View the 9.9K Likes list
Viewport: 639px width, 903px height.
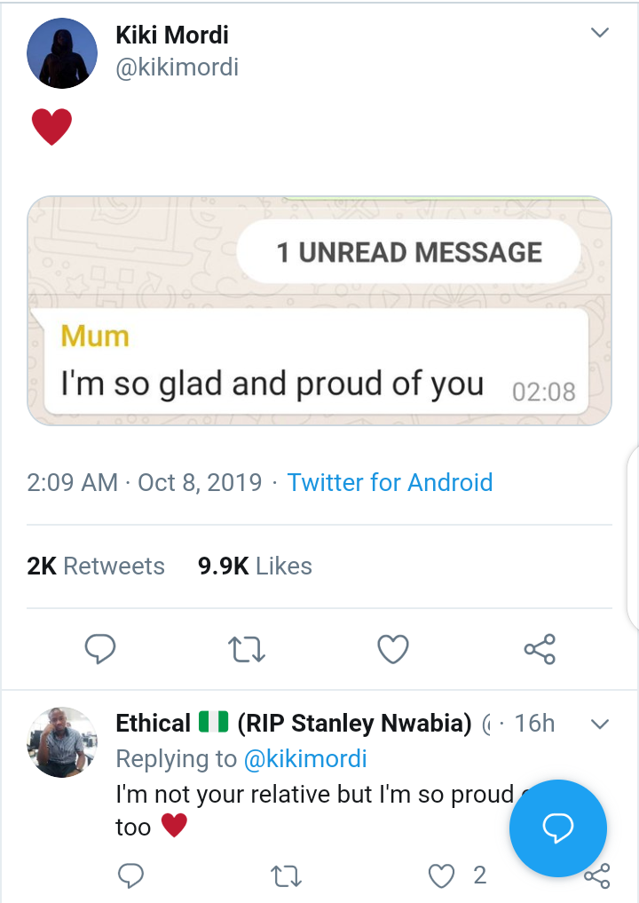coord(255,566)
